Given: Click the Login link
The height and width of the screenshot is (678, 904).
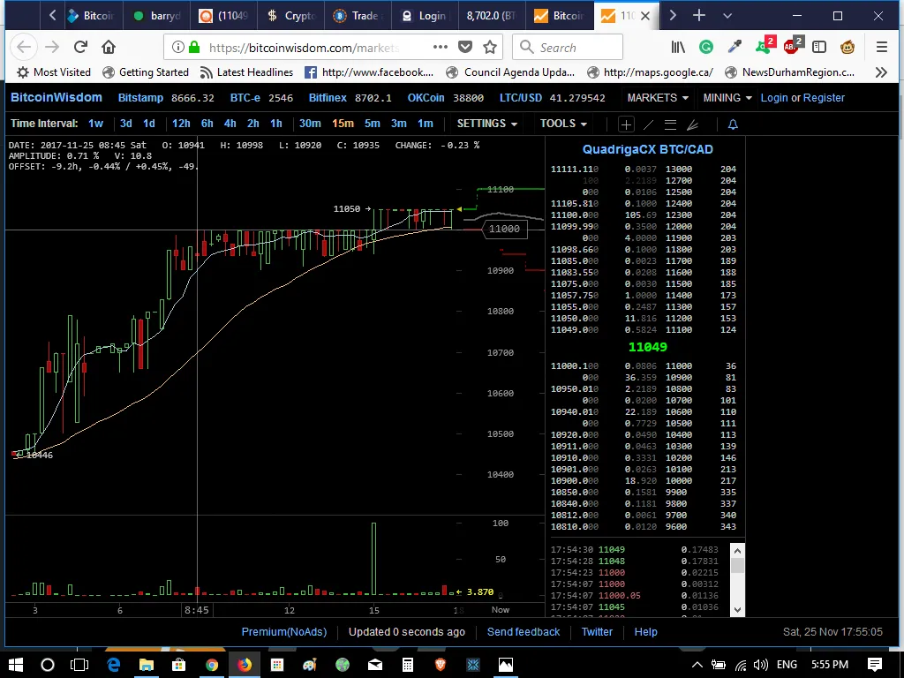Looking at the screenshot, I should click(773, 98).
